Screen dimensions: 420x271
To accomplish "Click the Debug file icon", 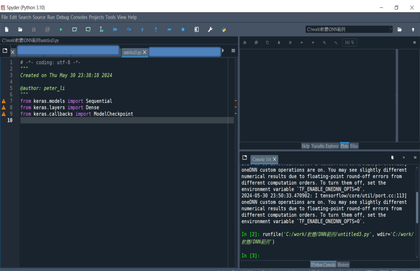I will click(x=115, y=30).
